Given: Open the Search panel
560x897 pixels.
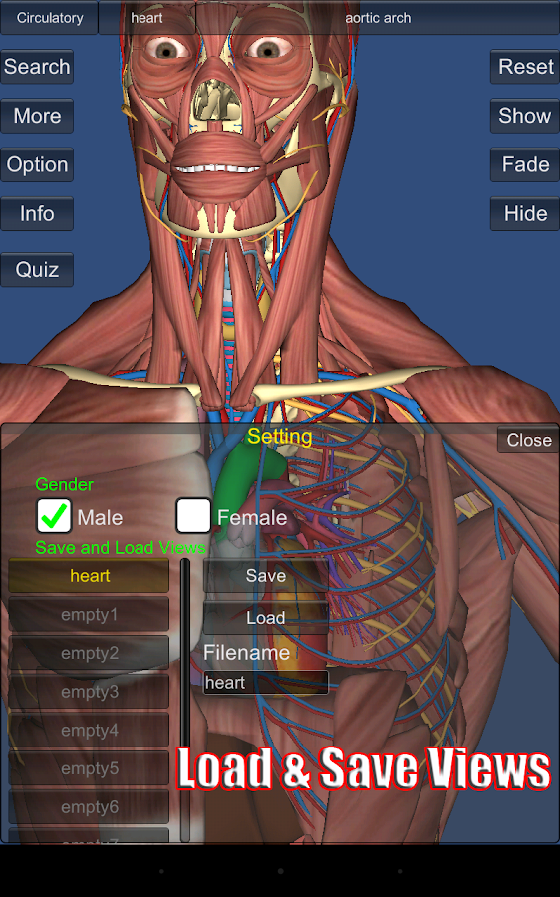Looking at the screenshot, I should 37,67.
